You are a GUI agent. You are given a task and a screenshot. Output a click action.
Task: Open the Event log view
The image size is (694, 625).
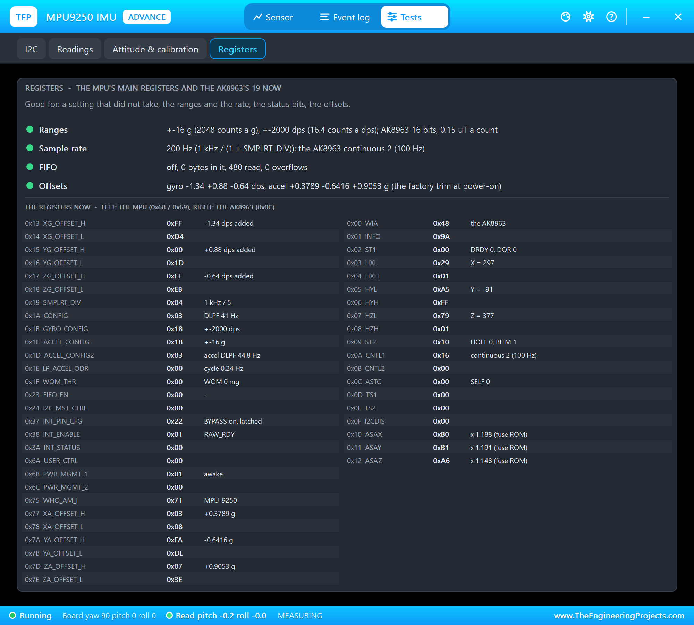pos(345,17)
